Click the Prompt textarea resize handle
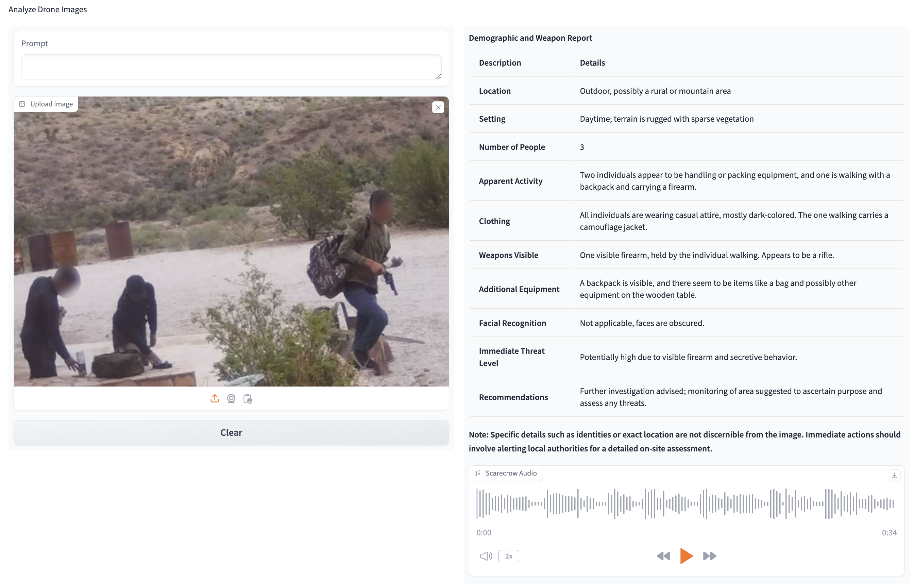 coord(438,76)
